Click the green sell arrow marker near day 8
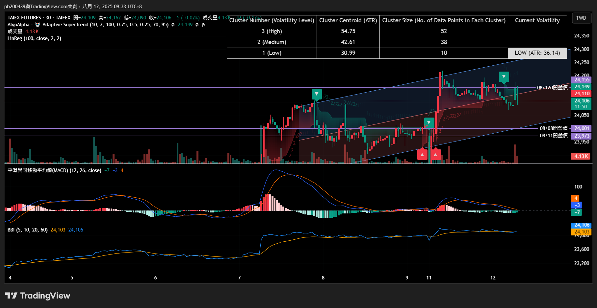The image size is (597, 308). point(317,95)
